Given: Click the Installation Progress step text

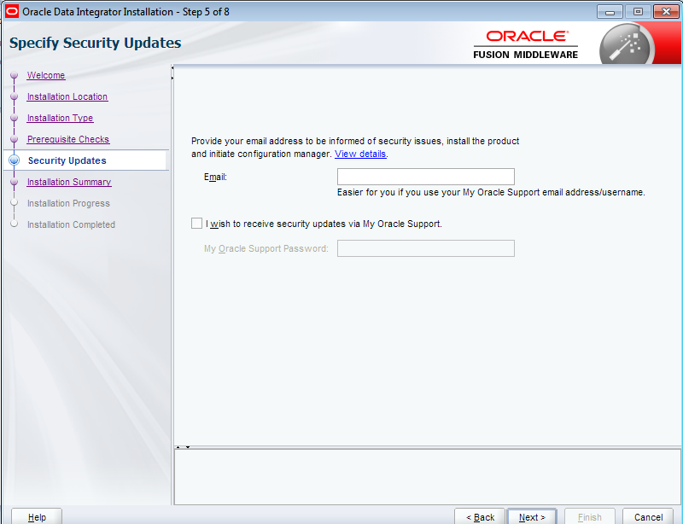Looking at the screenshot, I should click(x=68, y=203).
